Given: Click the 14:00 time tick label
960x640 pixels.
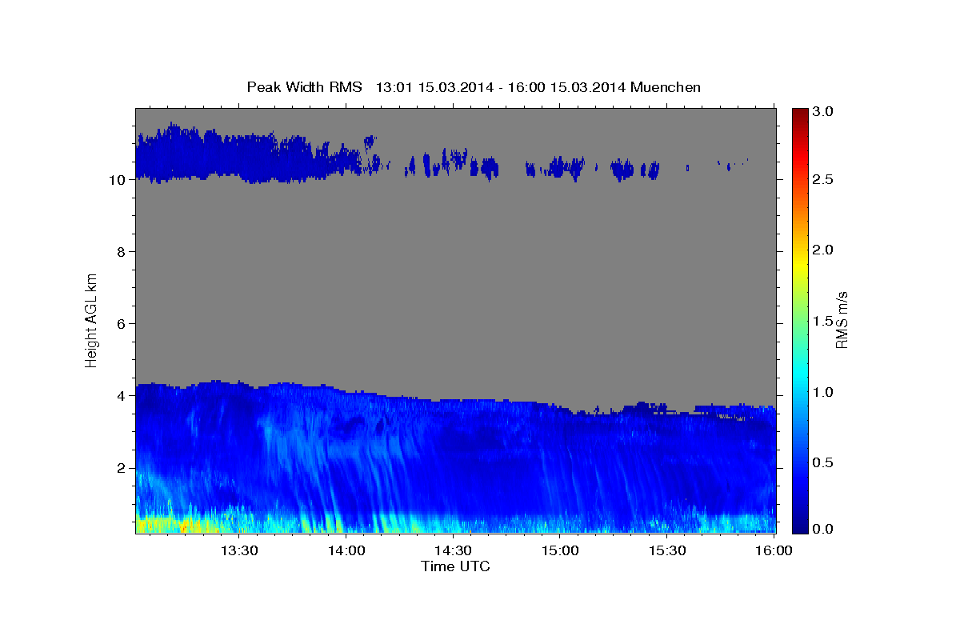Looking at the screenshot, I should click(x=346, y=551).
